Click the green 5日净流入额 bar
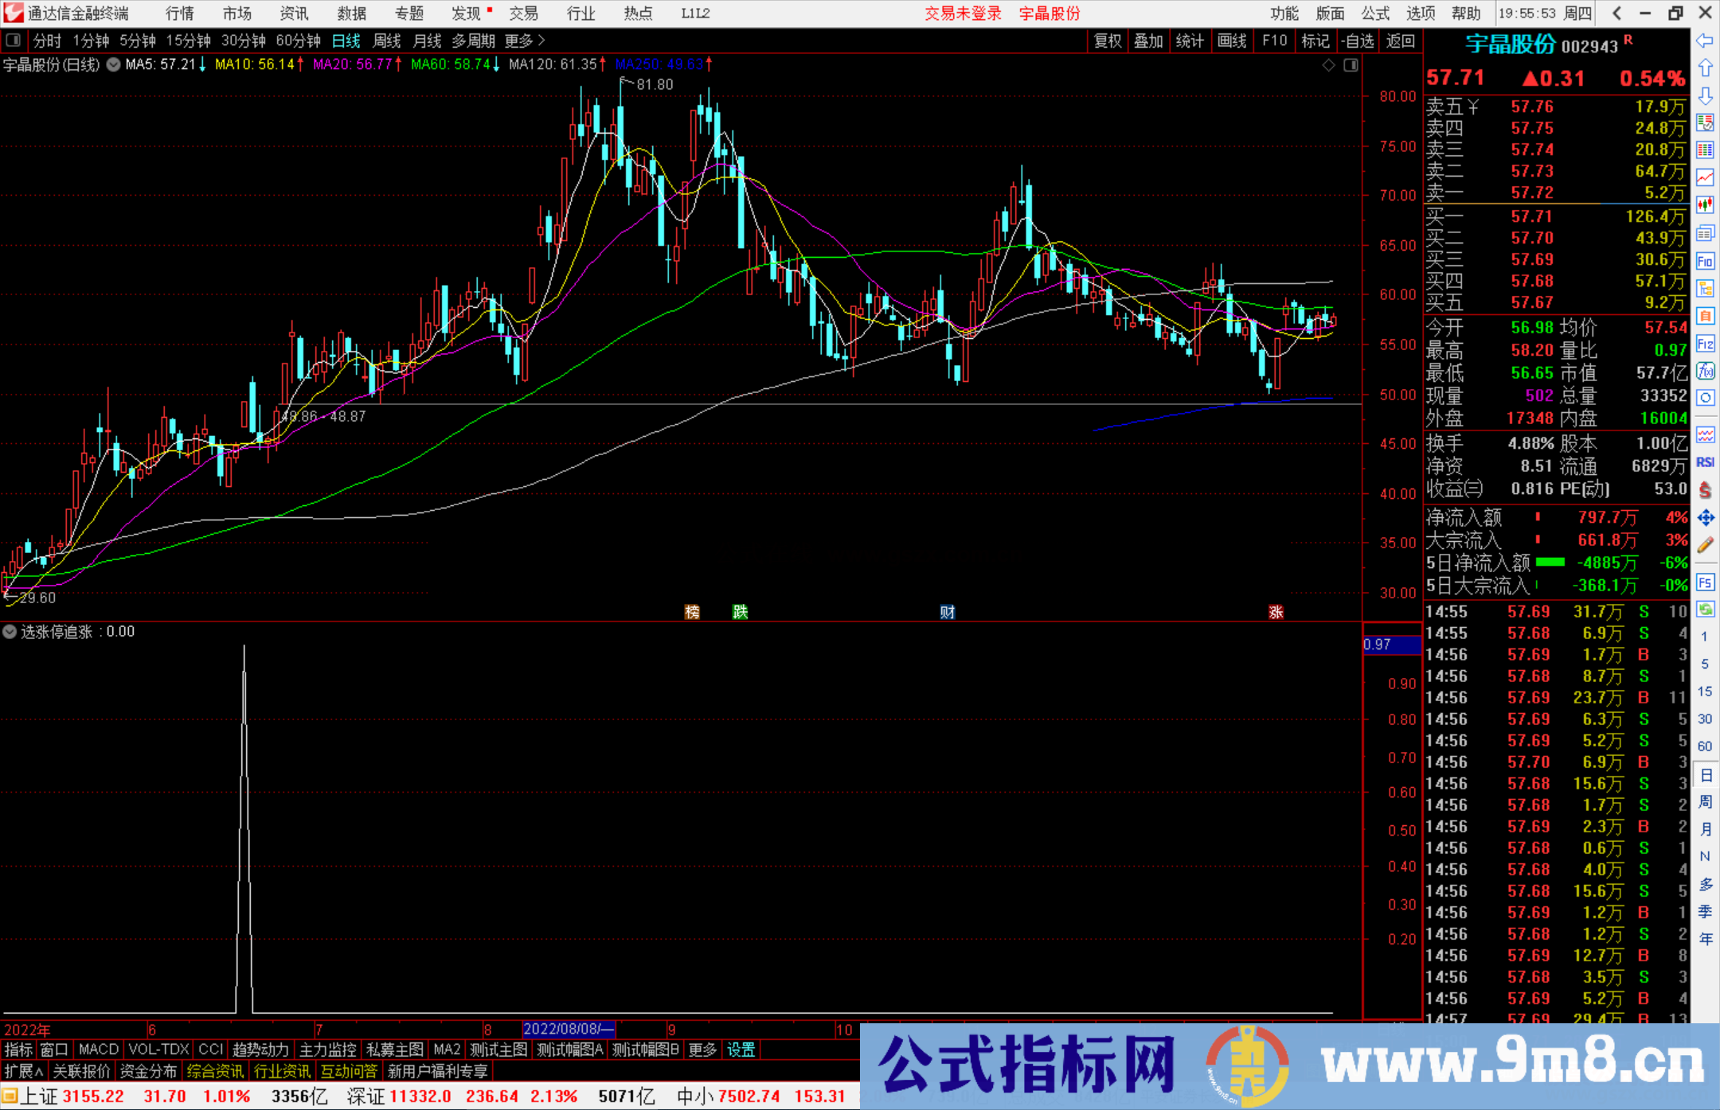 1550,563
